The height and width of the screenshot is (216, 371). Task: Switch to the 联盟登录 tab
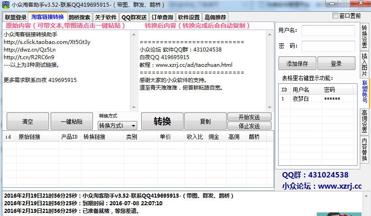(x=16, y=17)
